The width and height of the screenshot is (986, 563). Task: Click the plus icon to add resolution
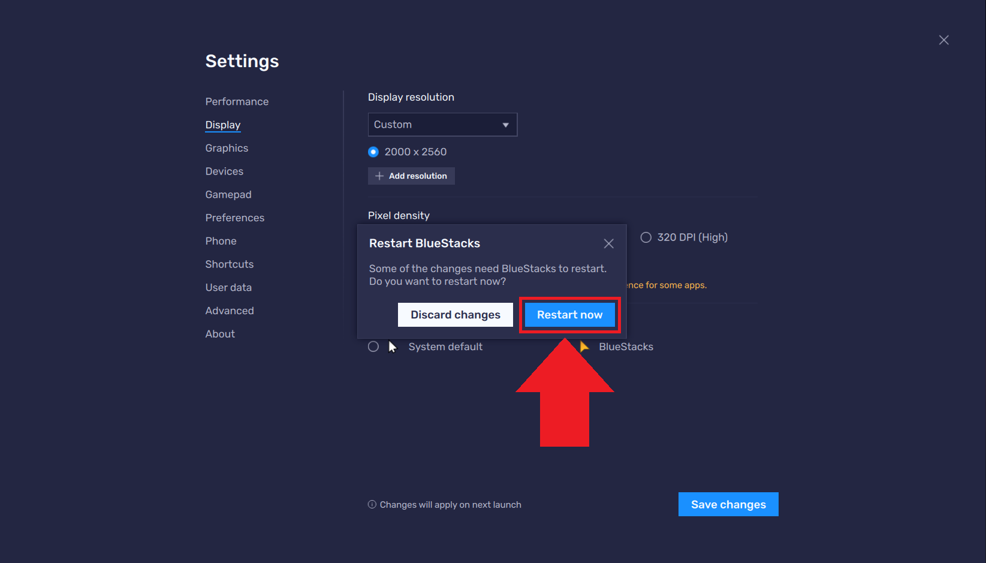pyautogui.click(x=379, y=176)
